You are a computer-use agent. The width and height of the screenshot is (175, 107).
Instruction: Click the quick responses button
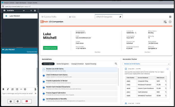pos(18,101)
